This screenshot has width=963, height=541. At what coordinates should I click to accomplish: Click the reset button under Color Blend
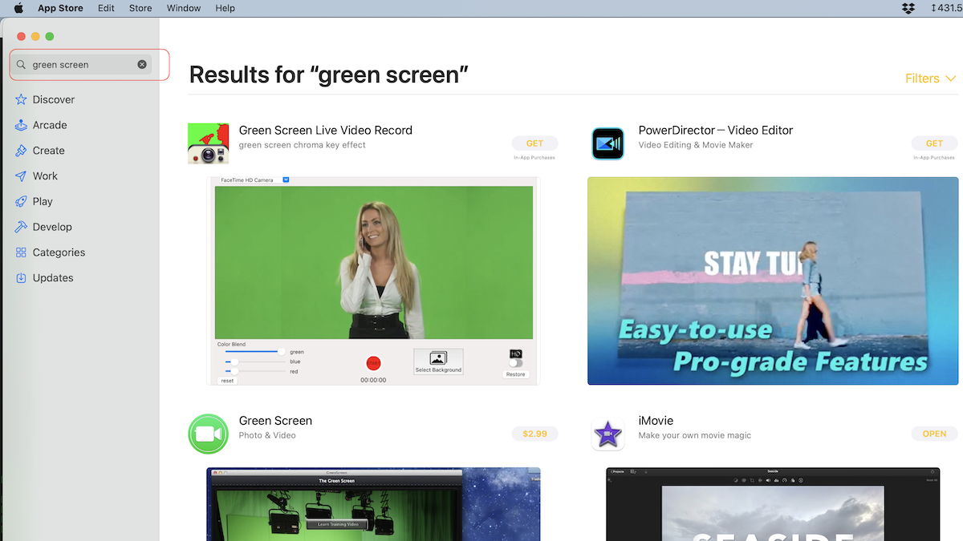[x=227, y=381]
